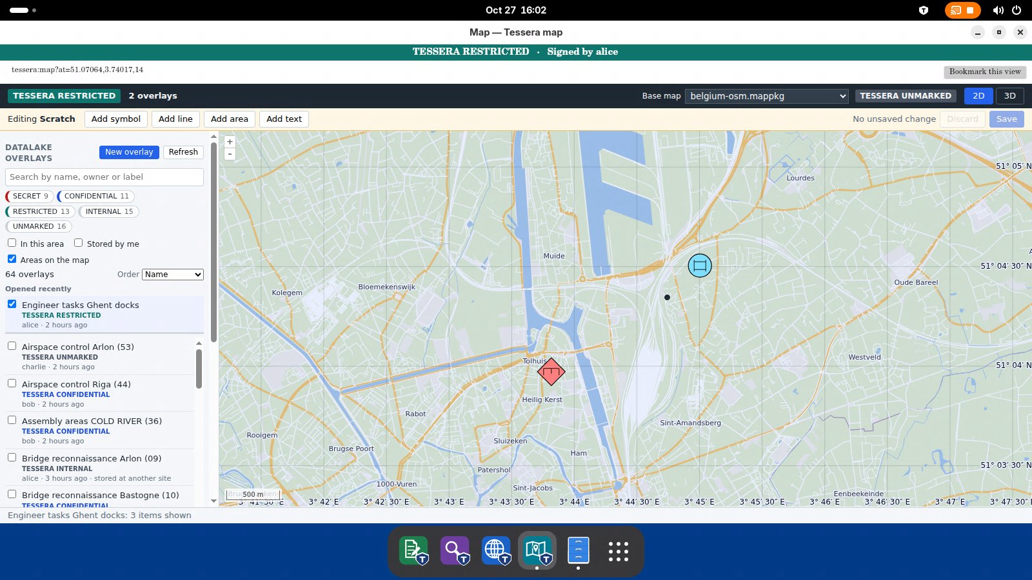Show all applications grid in dock
This screenshot has width=1032, height=580.
point(619,551)
